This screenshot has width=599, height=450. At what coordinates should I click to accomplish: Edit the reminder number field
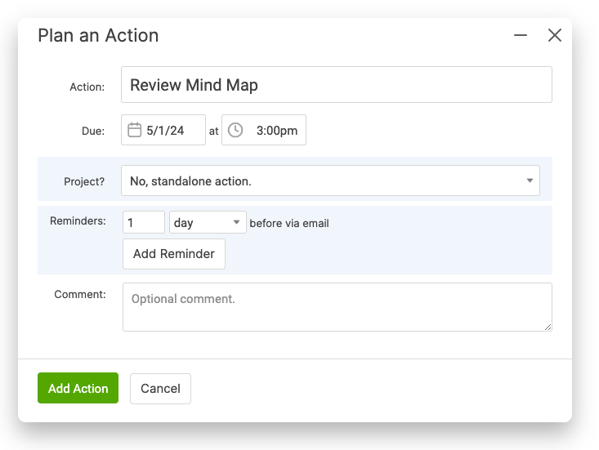[x=144, y=222]
